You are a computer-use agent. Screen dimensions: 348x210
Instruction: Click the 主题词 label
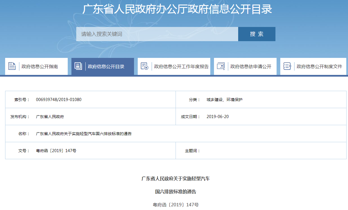point(192,151)
